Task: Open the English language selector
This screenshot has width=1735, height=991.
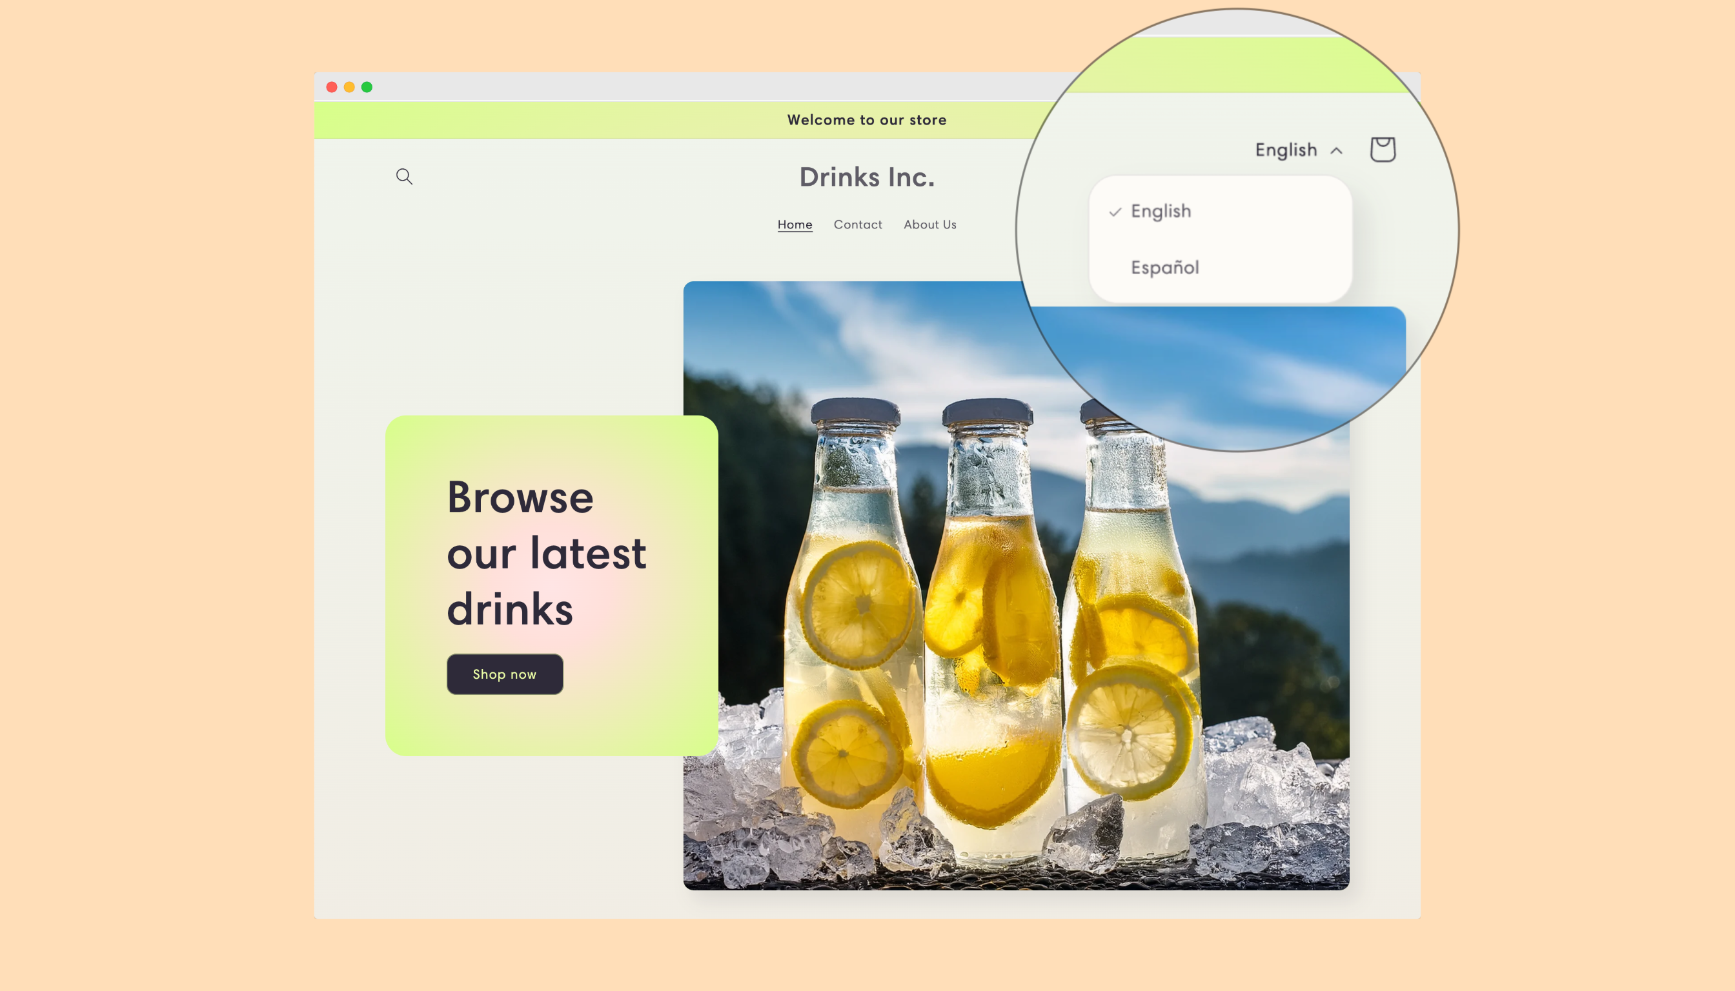Action: (1286, 150)
